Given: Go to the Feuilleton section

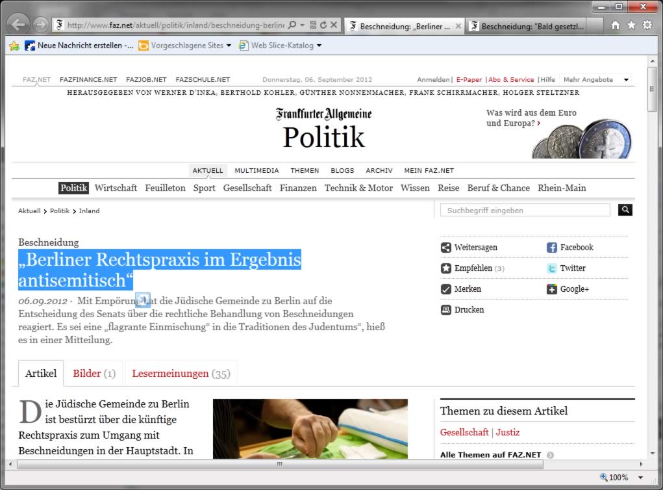Looking at the screenshot, I should (165, 188).
